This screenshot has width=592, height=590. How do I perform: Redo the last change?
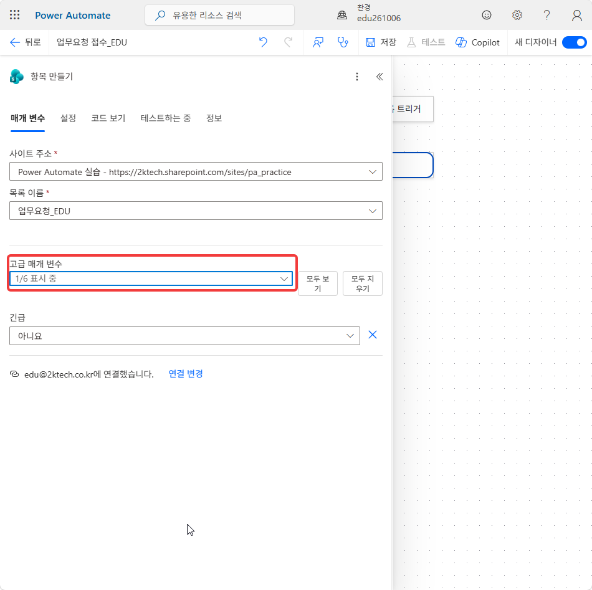pos(288,42)
